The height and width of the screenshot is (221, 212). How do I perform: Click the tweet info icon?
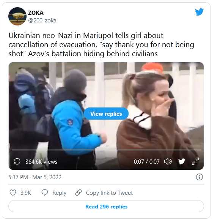pos(199,177)
